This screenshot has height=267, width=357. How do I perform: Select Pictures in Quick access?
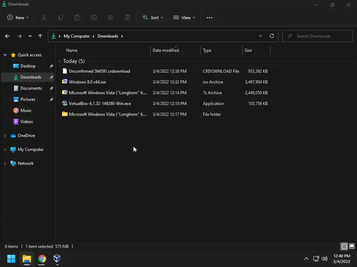[x=27, y=99]
